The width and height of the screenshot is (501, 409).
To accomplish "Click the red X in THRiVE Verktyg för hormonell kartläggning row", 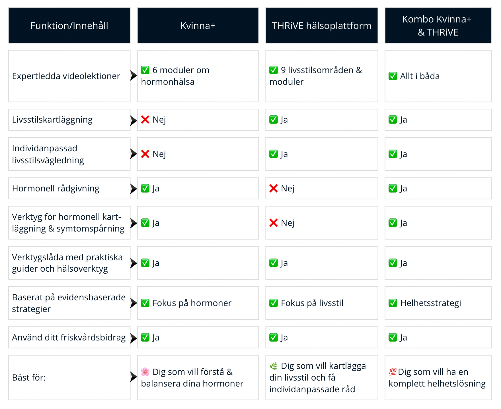I will [274, 223].
